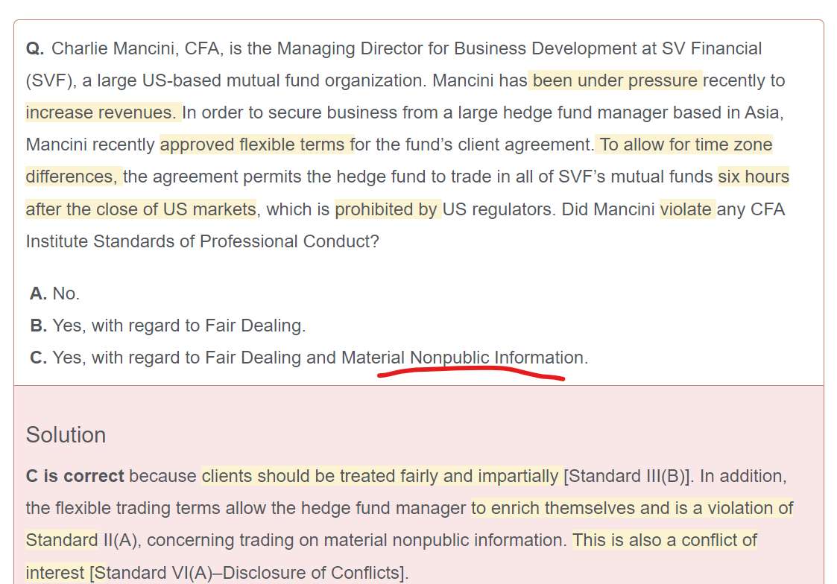Image resolution: width=837 pixels, height=584 pixels.
Task: Click the bold "Q." label
Action: [35, 49]
